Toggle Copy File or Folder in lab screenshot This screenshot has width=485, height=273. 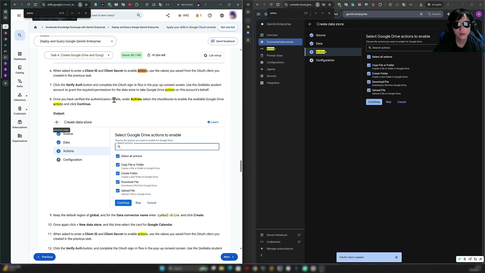point(118,165)
